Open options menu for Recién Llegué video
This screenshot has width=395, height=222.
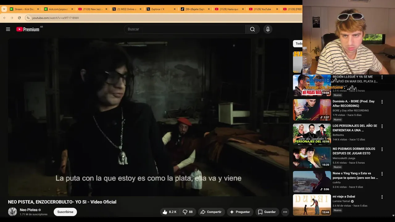point(382,77)
